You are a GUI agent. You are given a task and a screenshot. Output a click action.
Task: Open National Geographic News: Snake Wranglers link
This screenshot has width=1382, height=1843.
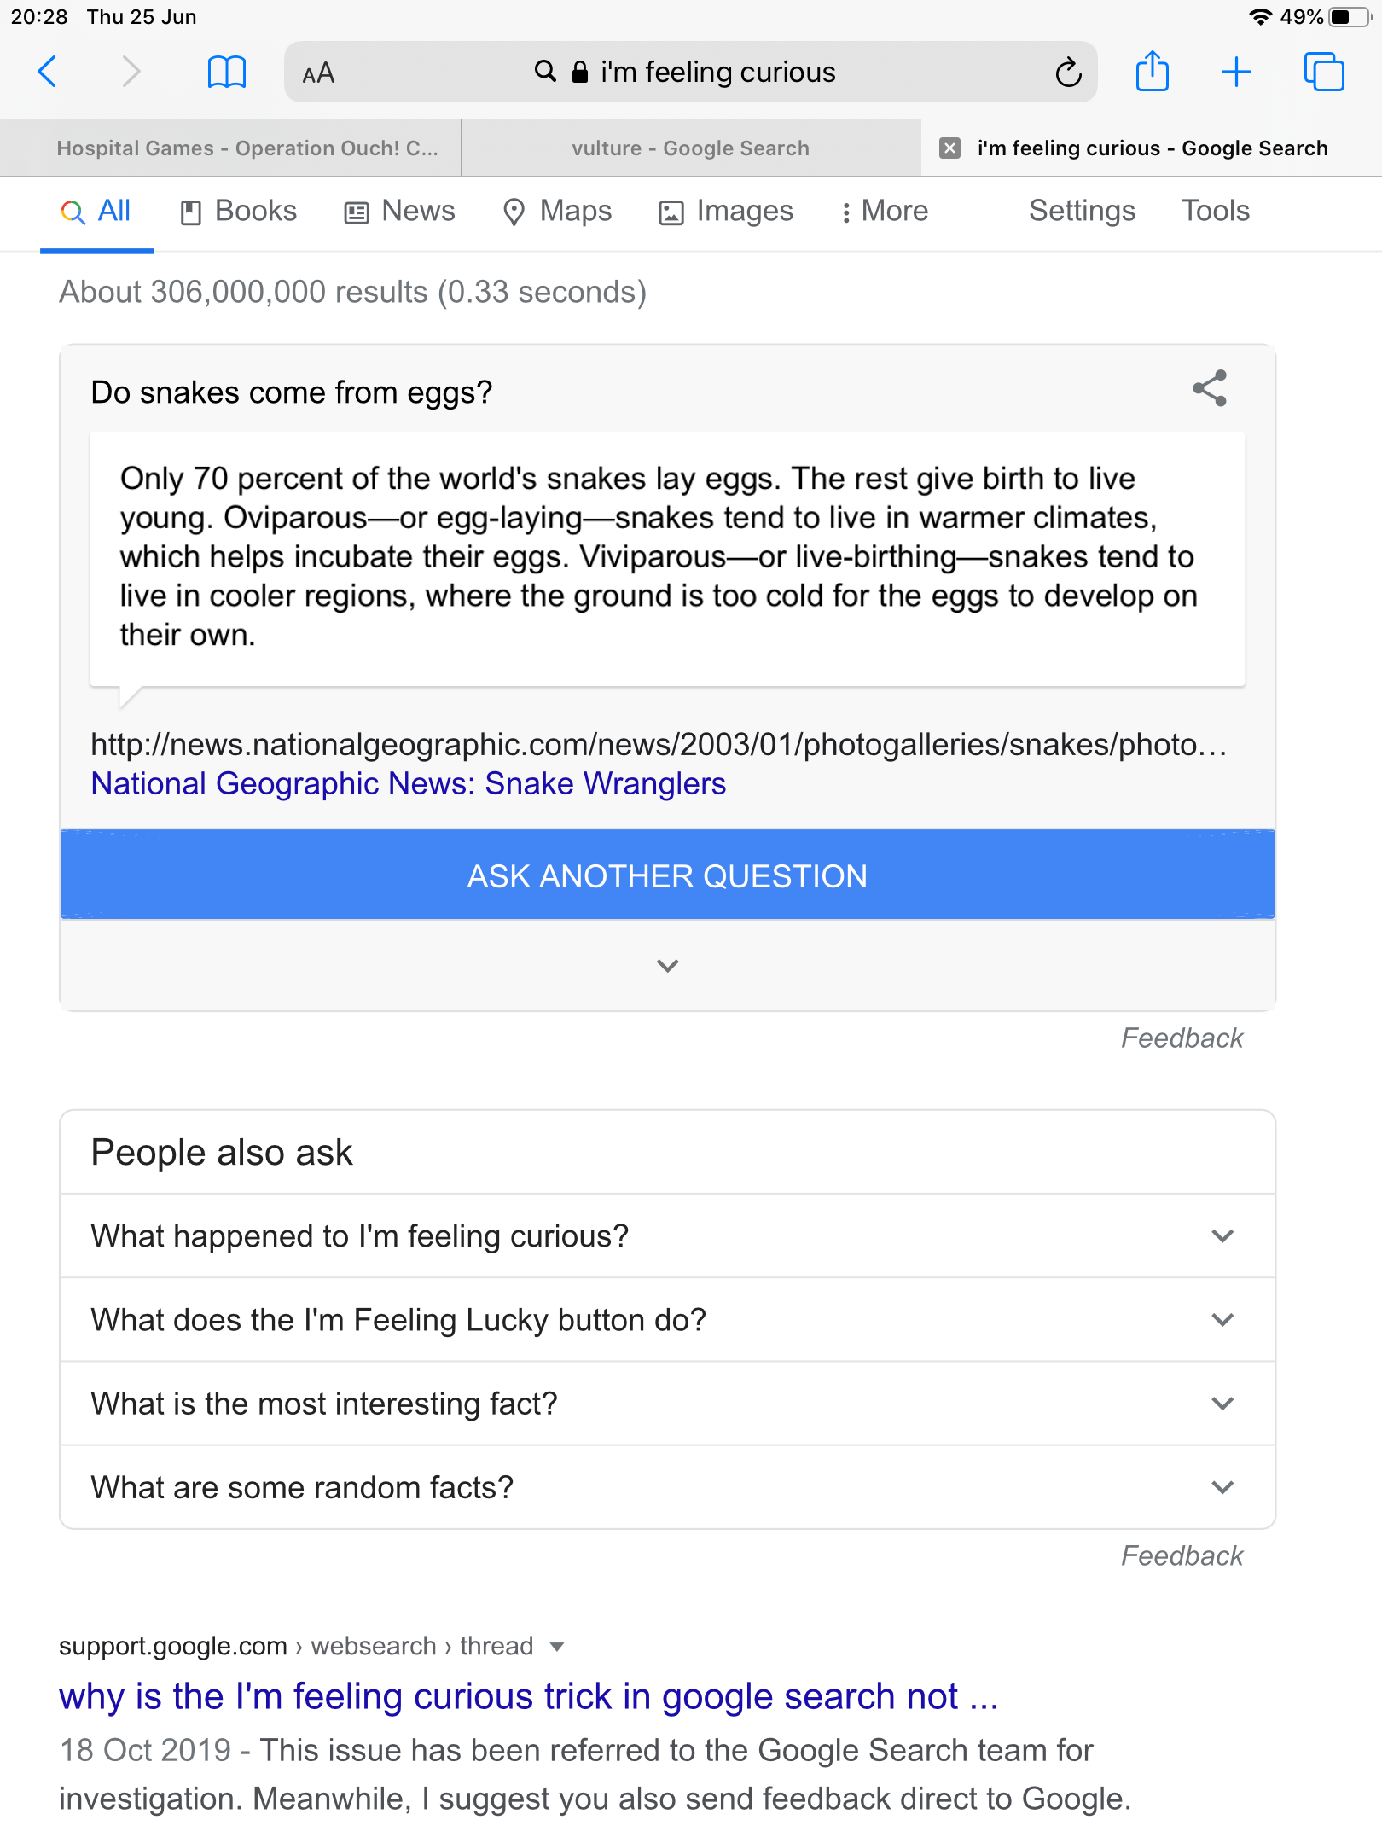pyautogui.click(x=409, y=783)
